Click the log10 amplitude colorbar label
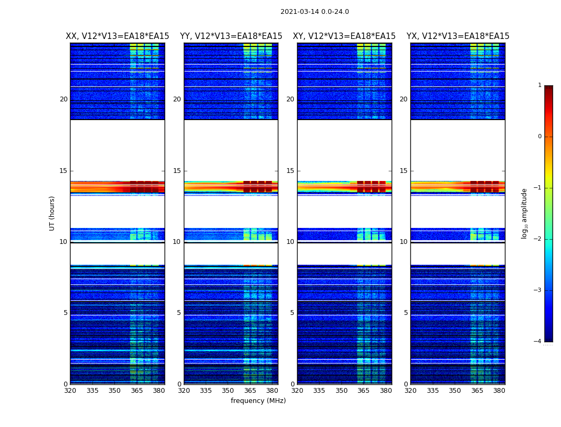Image resolution: width=561 pixels, height=427 pixels. click(x=525, y=213)
